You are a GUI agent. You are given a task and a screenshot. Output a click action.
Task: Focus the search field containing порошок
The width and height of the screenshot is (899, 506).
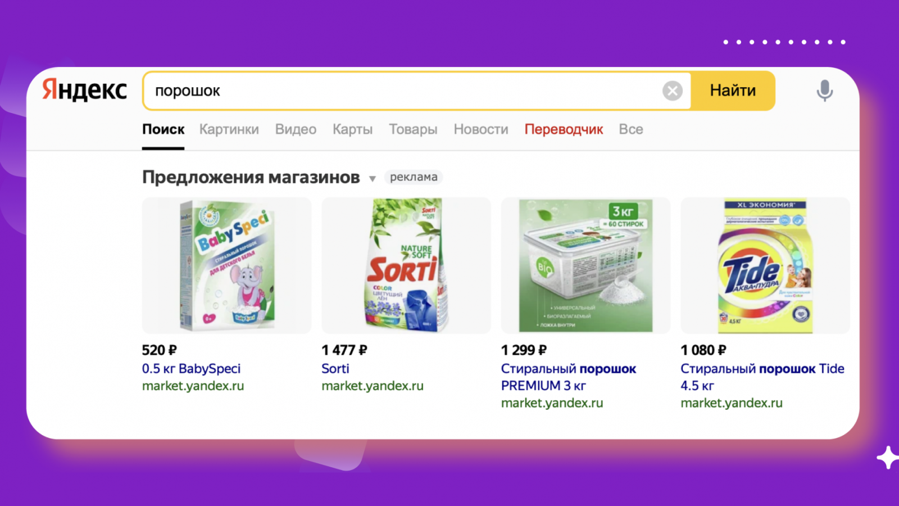402,91
